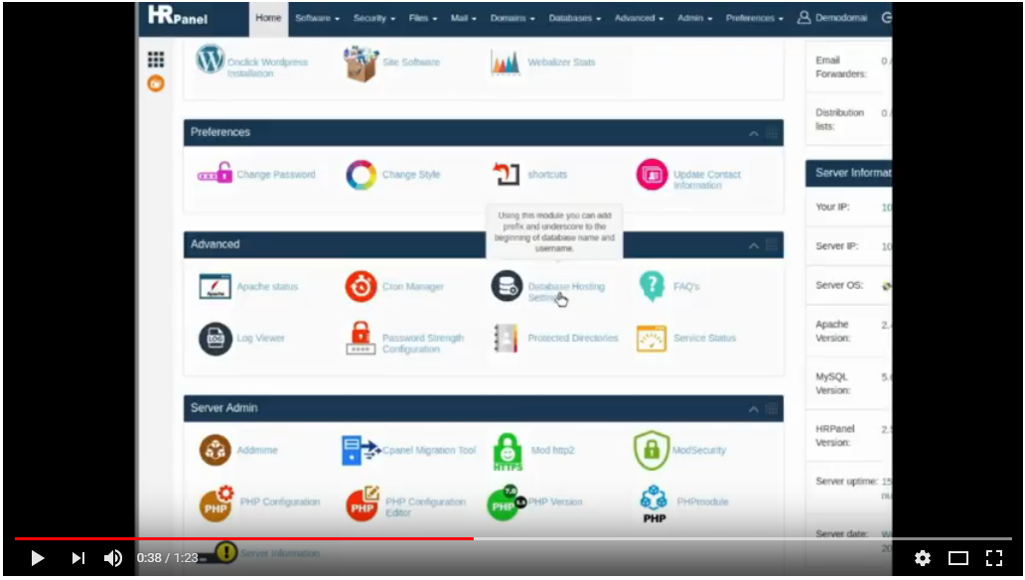Open the Demodomai user account menu
The height and width of the screenshot is (580, 1025).
[x=832, y=18]
